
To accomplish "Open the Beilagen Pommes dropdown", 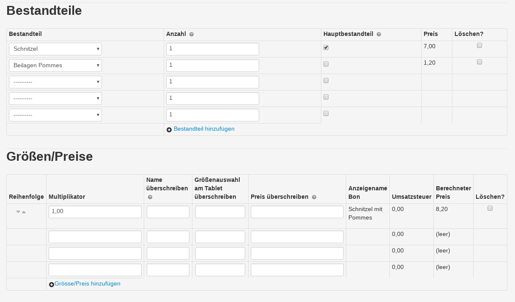I will tap(55, 66).
